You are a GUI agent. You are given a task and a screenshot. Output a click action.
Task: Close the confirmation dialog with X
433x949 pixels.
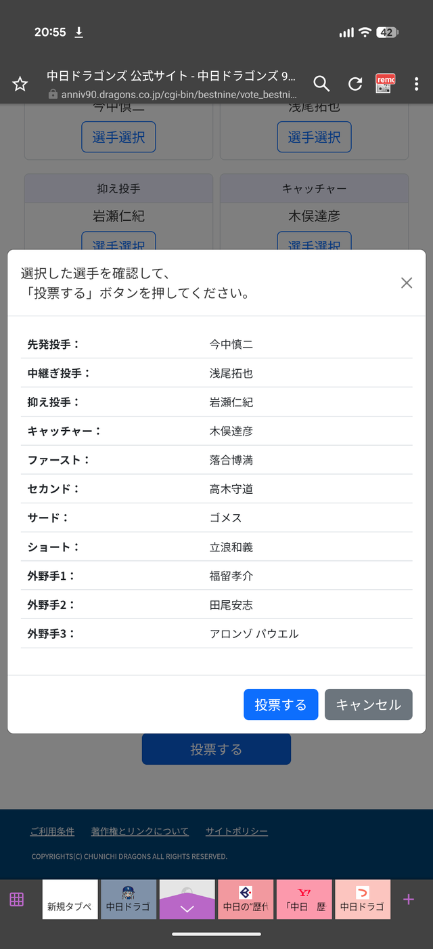pyautogui.click(x=407, y=283)
